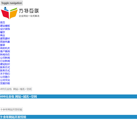Click the Toggle navigation button
This screenshot has width=137, height=137.
(x=11, y=3)
